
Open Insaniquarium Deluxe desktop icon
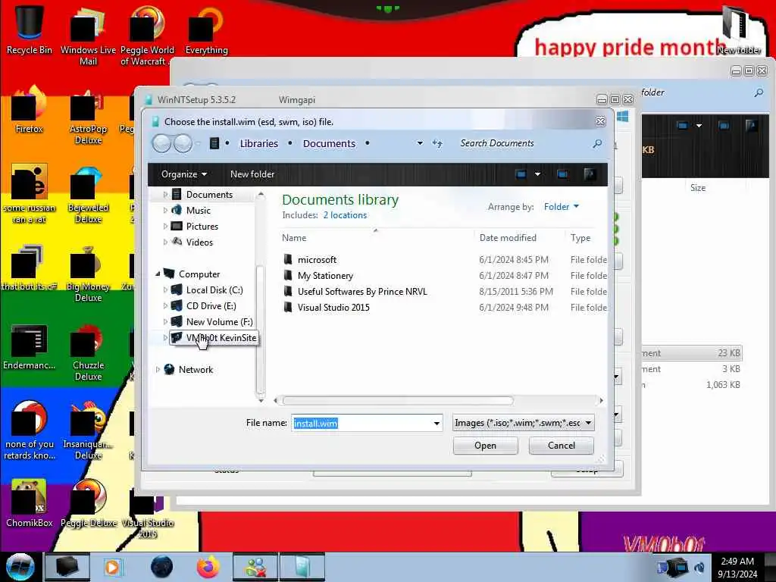click(88, 431)
